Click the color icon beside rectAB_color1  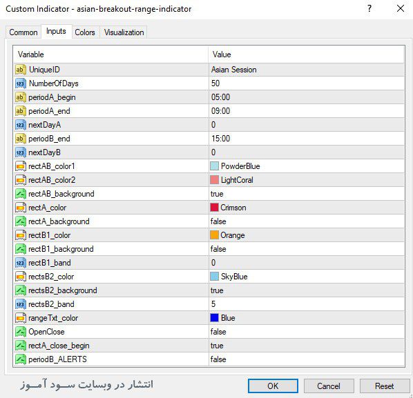pyautogui.click(x=21, y=166)
